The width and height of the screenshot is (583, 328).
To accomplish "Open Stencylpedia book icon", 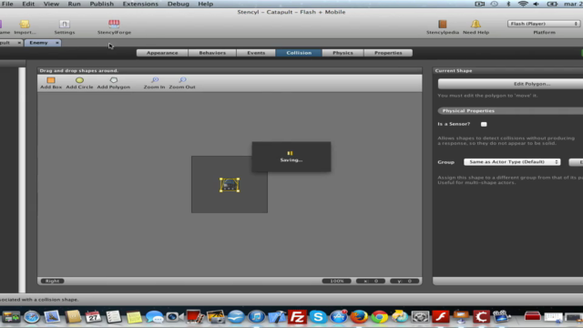I will point(443,26).
